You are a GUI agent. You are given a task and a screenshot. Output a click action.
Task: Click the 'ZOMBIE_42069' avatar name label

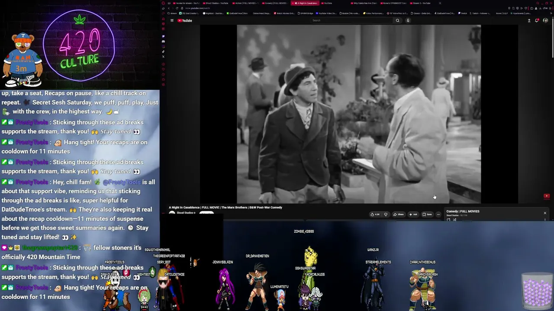tap(304, 232)
